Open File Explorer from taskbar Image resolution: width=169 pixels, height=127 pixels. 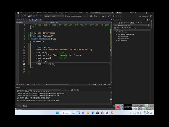coord(88,113)
